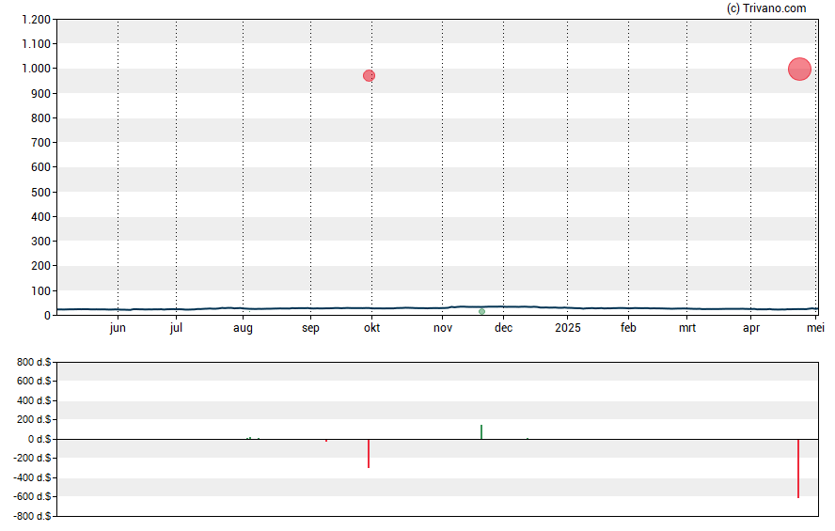
Task: Click the aug month label
Action: click(243, 328)
